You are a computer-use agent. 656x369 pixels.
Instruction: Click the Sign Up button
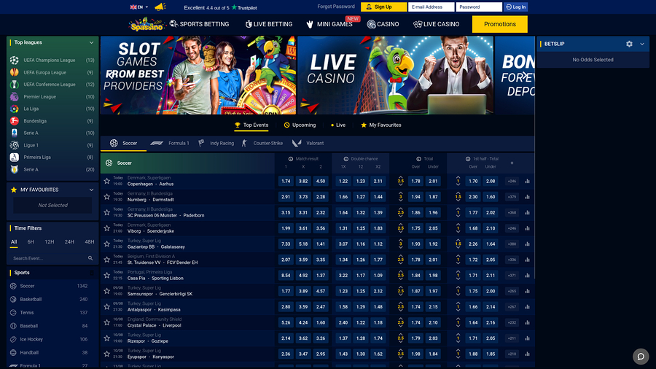pyautogui.click(x=383, y=7)
